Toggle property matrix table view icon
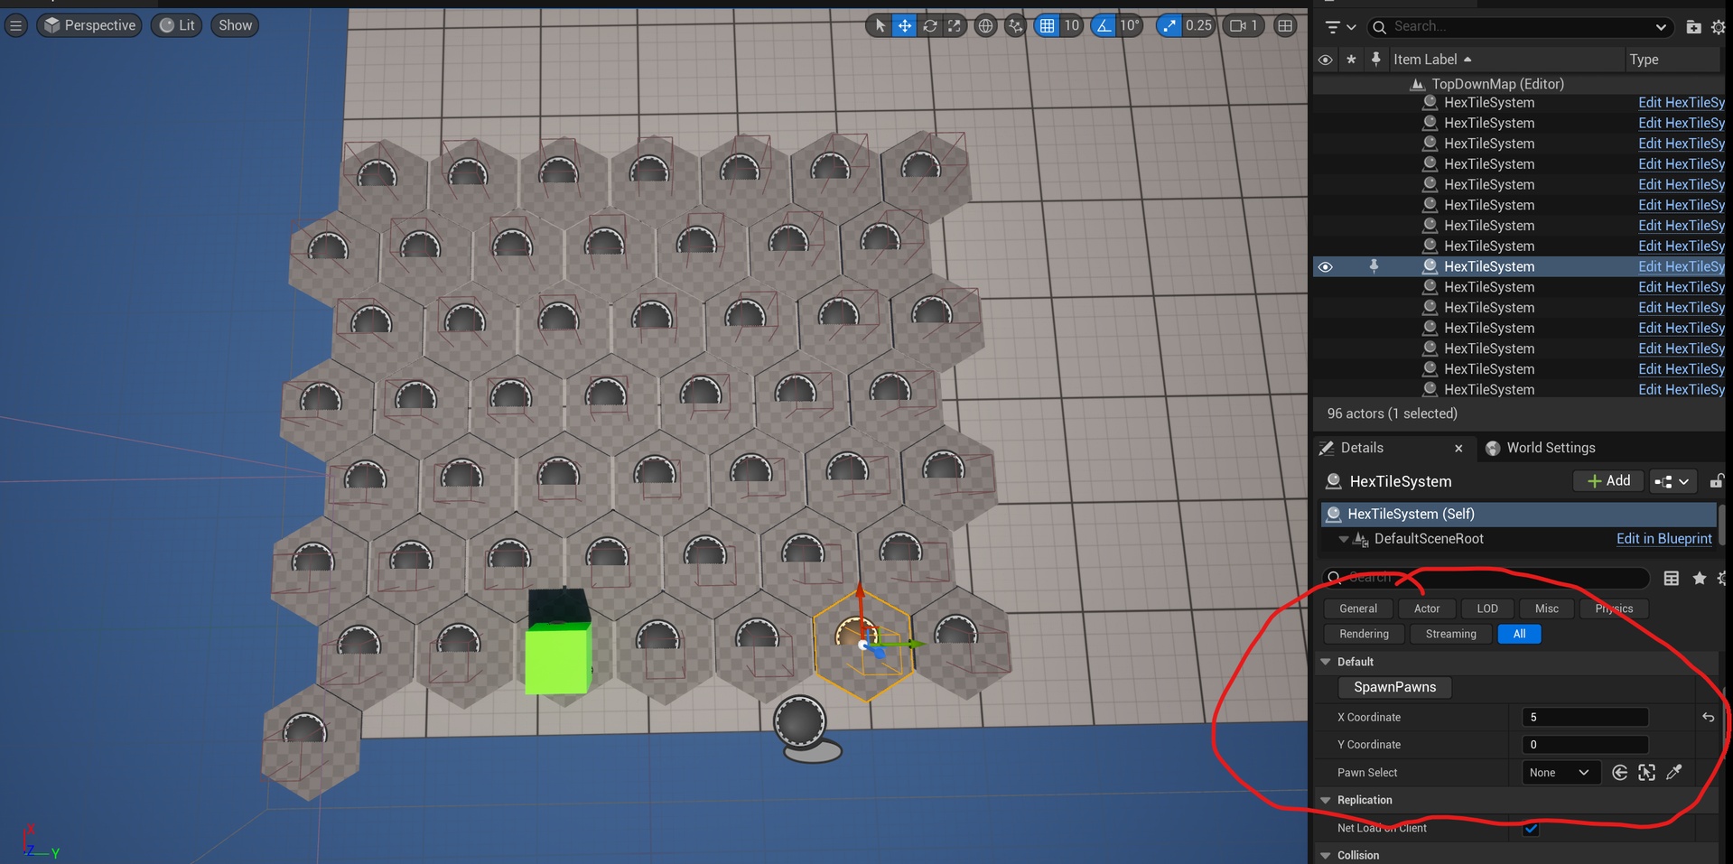 point(1672,578)
